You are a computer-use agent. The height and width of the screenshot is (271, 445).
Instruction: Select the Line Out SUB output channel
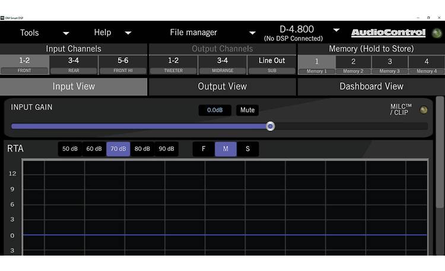pos(272,64)
